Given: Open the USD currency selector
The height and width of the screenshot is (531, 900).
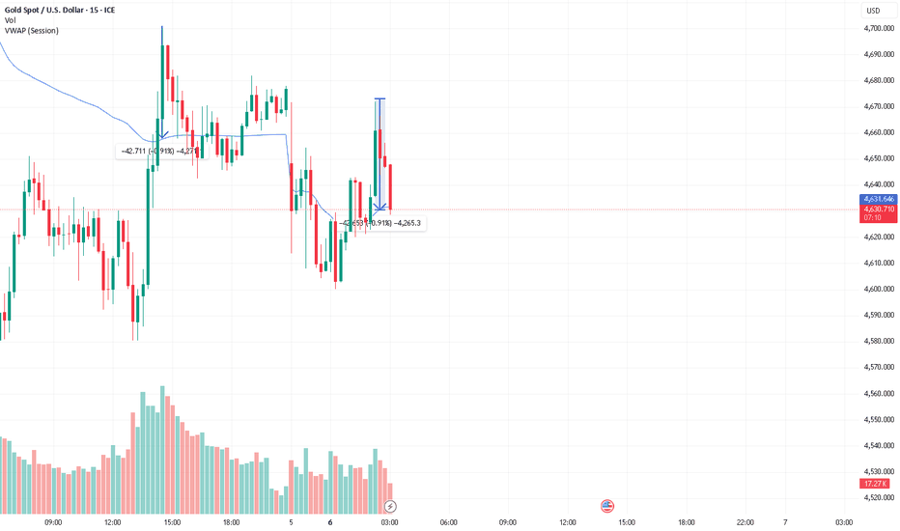Looking at the screenshot, I should tap(873, 11).
